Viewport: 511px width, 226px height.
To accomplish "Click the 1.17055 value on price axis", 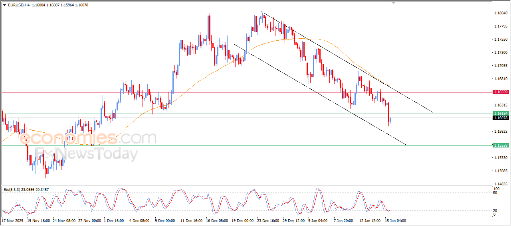I will (x=501, y=66).
